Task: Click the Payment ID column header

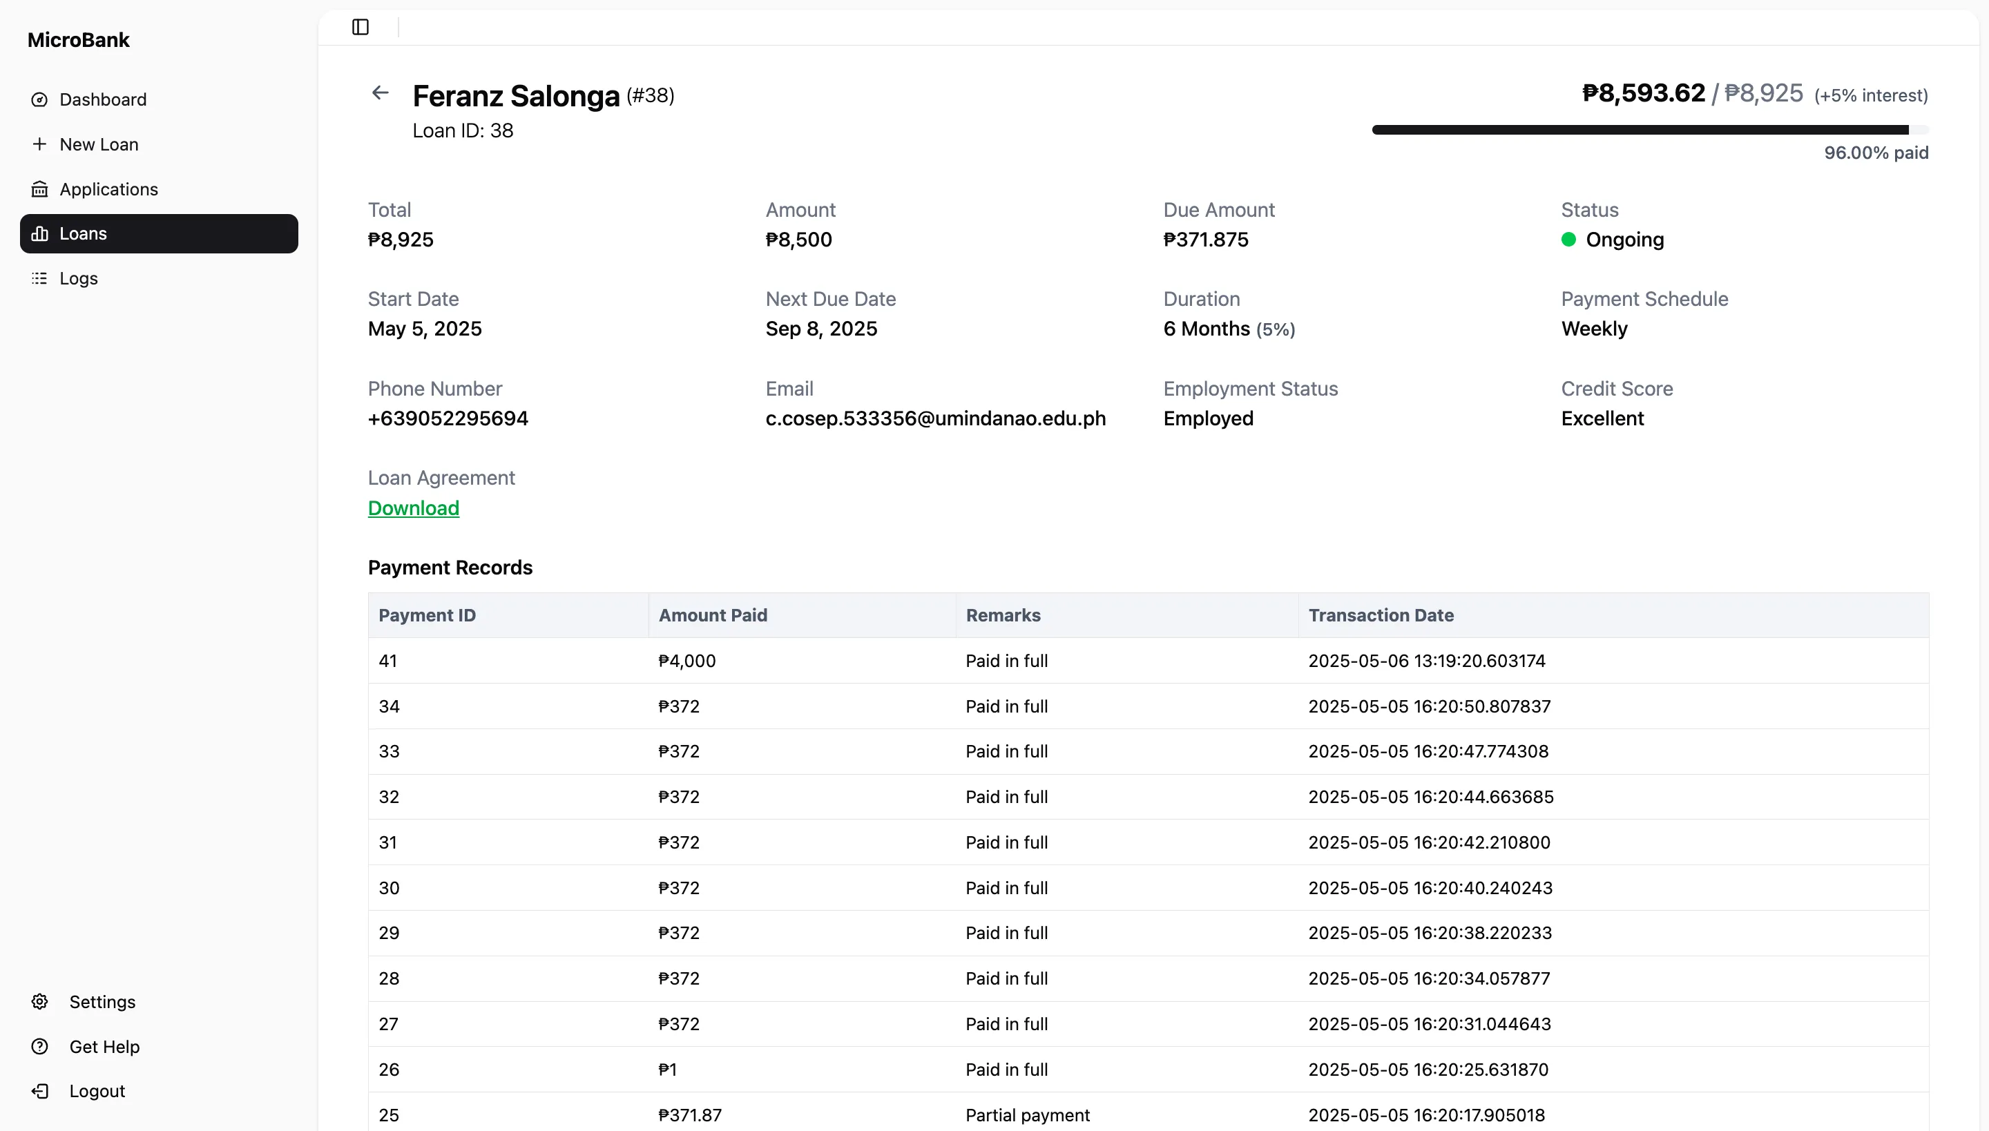Action: (427, 615)
